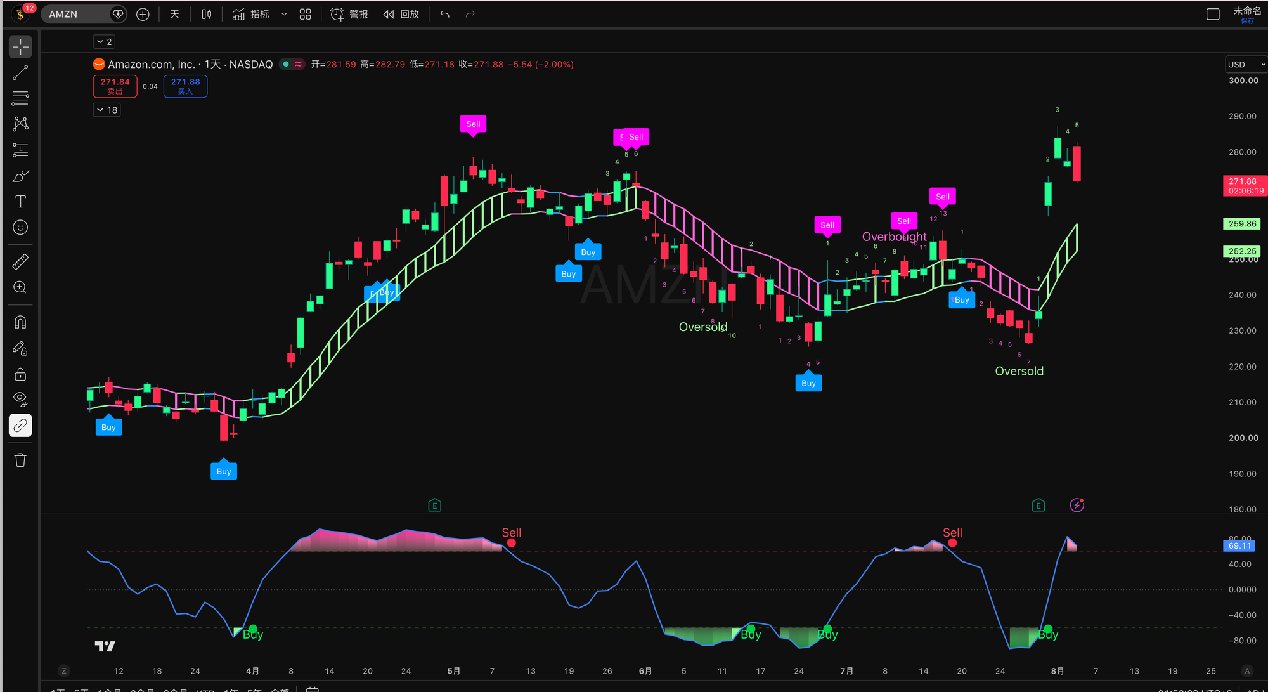The image size is (1268, 692).
Task: Activate the zoom in tool
Action: (x=20, y=287)
